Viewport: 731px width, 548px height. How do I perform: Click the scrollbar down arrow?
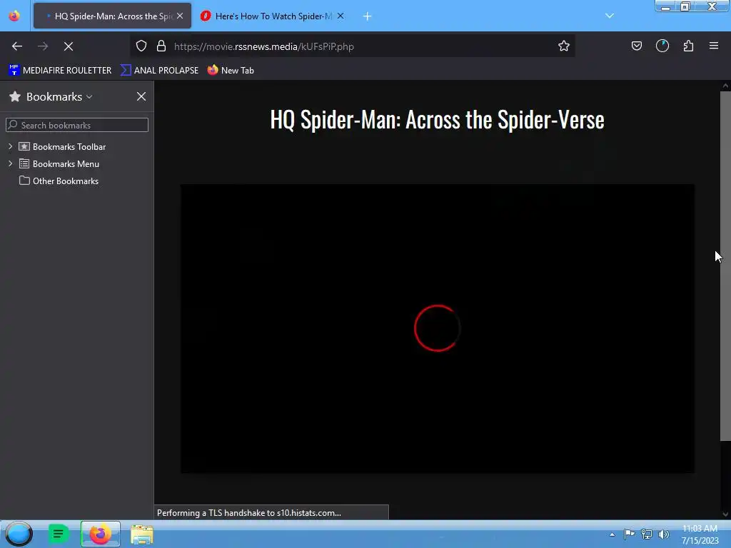(x=725, y=514)
